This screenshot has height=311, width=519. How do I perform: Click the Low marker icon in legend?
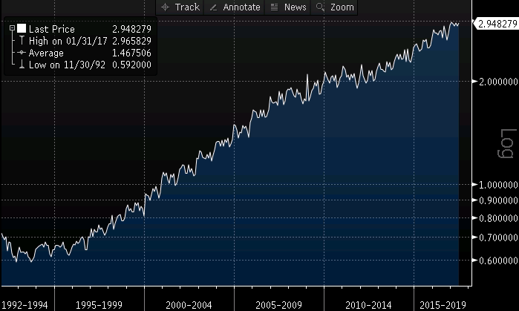click(x=22, y=64)
